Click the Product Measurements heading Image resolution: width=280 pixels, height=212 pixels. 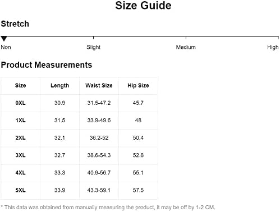(47, 65)
